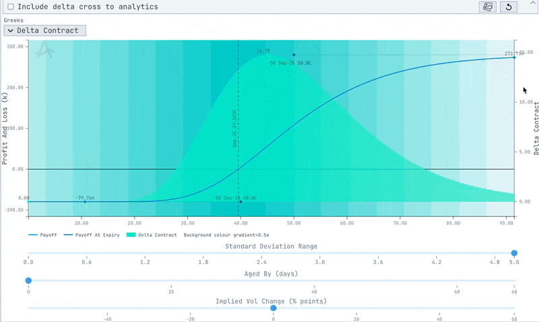Set Aged By slider to 40 days
This screenshot has height=322, width=539.
point(314,280)
